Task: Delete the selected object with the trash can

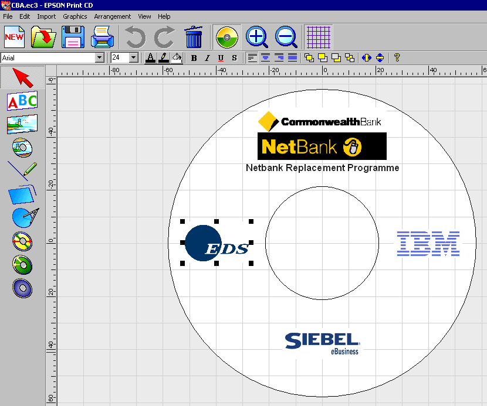Action: click(194, 37)
